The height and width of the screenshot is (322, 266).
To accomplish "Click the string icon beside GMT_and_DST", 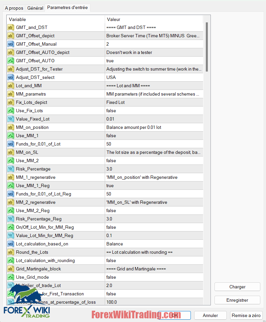I will [x=11, y=27].
